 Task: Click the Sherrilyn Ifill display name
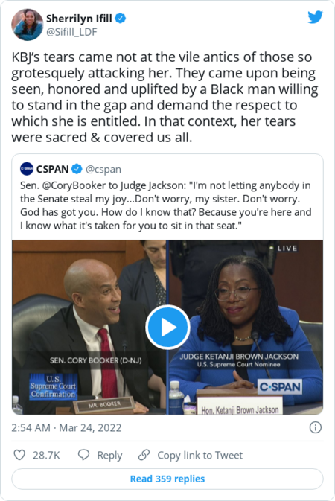point(79,19)
